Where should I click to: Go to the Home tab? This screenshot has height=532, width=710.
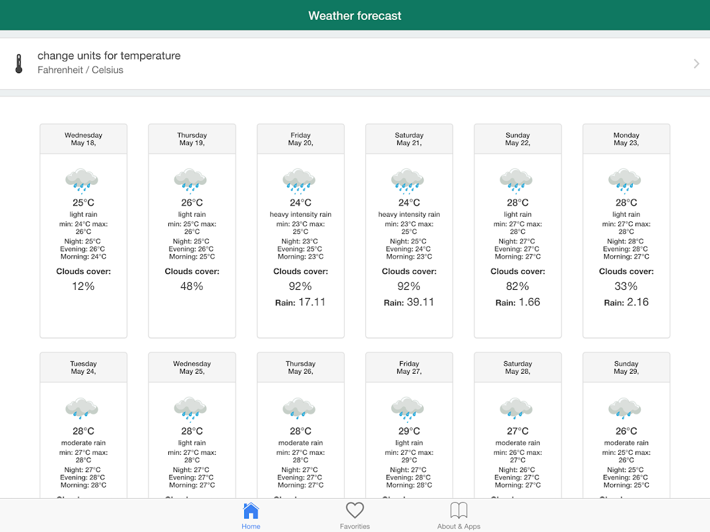coord(251,516)
